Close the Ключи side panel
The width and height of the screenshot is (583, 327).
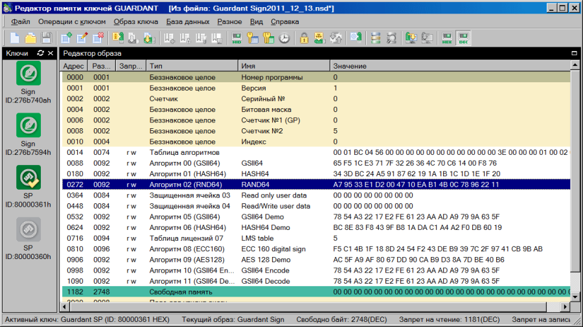51,53
